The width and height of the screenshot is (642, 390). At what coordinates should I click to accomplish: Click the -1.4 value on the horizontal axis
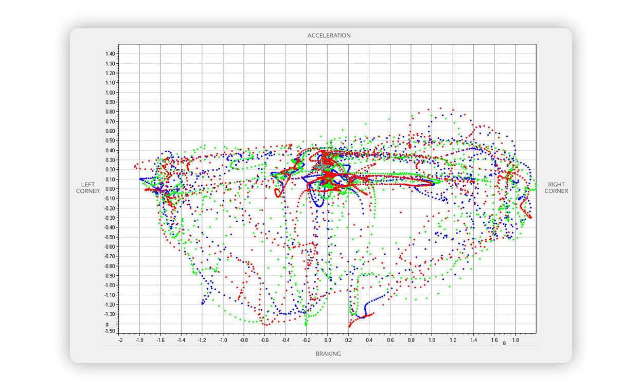[x=181, y=340]
